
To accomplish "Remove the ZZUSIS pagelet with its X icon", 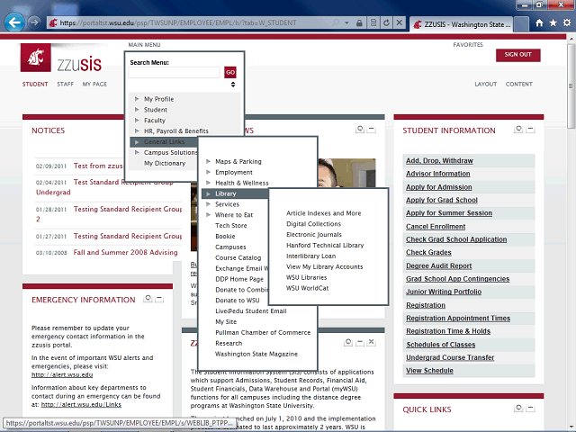I will (x=372, y=342).
